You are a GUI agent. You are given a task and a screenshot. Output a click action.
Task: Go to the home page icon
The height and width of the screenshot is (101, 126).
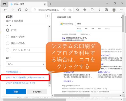pos(27,10)
